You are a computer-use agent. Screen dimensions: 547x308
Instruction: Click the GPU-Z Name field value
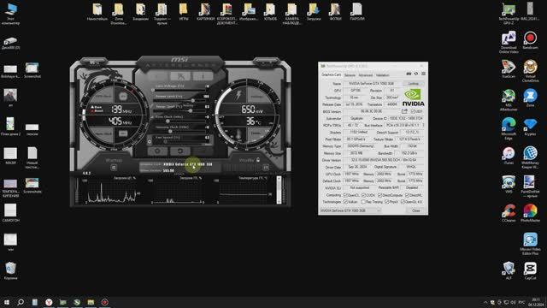pyautogui.click(x=372, y=84)
